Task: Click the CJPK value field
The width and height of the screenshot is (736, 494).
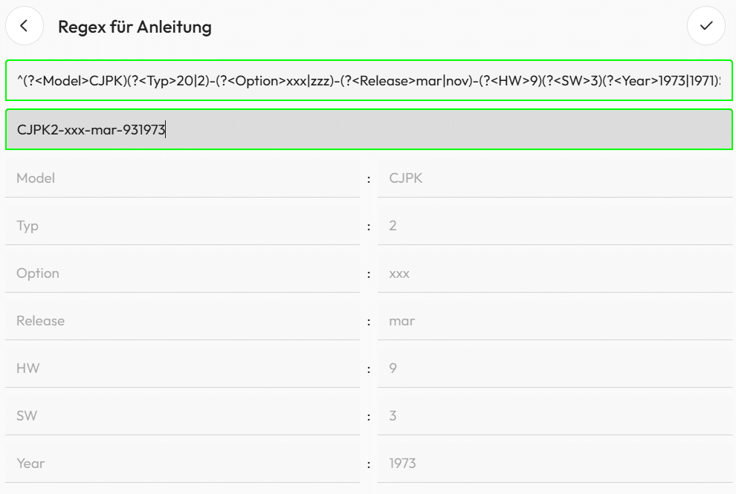Action: click(555, 178)
